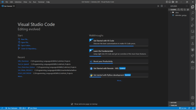Screen dimensions: 196x110
Task: Click the Open Folder link
Action: [26, 45]
